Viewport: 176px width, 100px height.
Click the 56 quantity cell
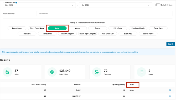click(x=123, y=96)
